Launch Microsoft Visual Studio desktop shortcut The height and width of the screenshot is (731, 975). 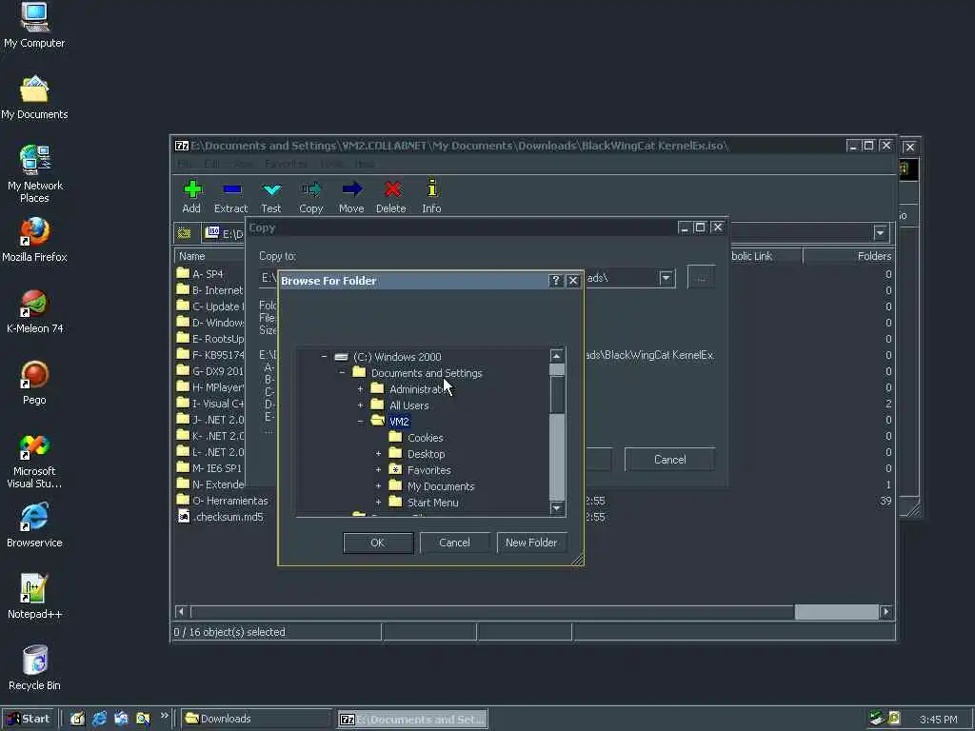(x=34, y=462)
